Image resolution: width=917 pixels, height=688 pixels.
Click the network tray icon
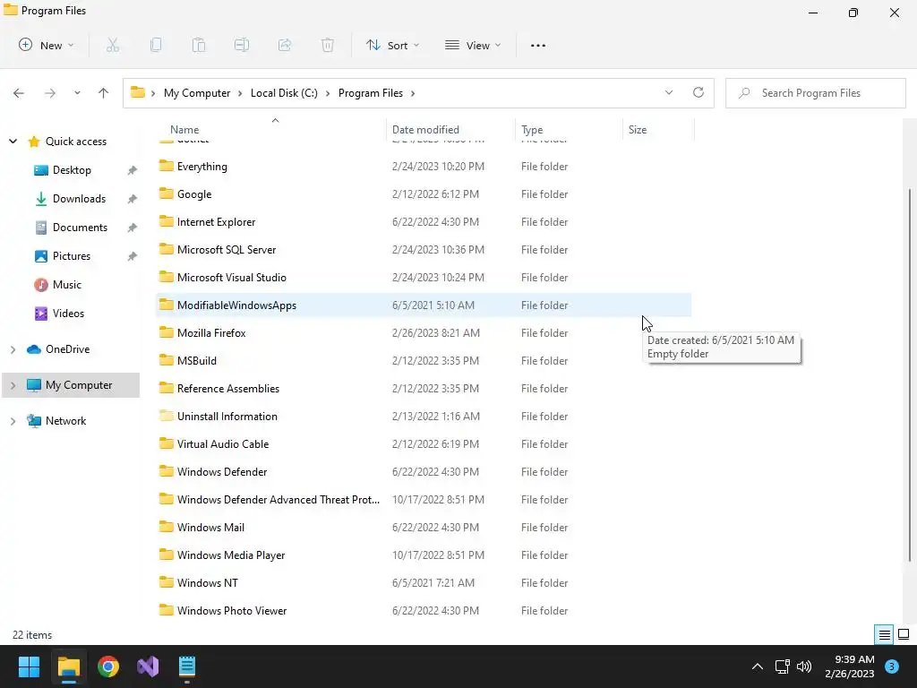(x=782, y=666)
